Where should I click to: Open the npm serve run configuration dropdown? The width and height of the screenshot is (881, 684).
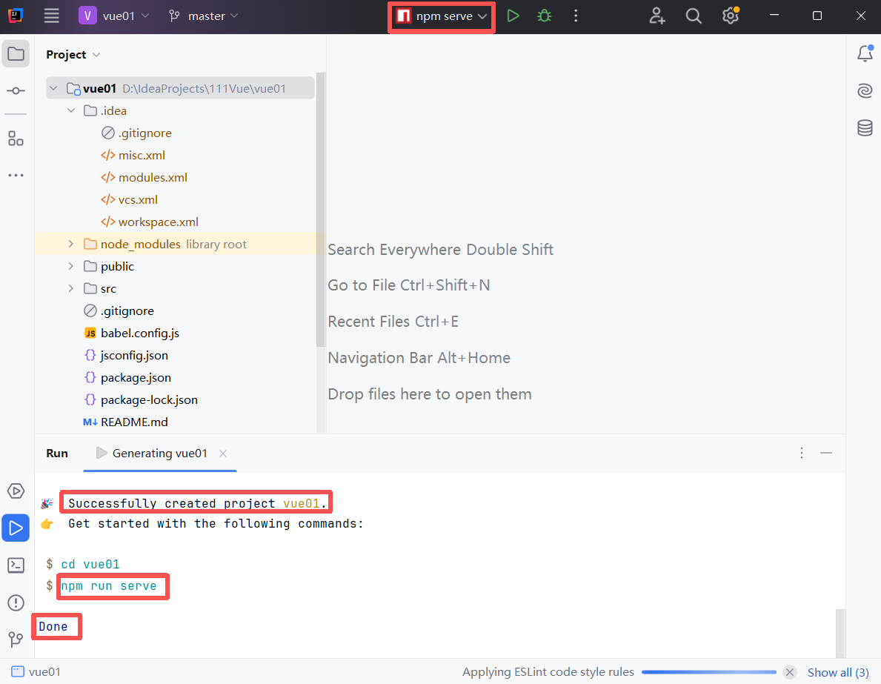click(442, 16)
